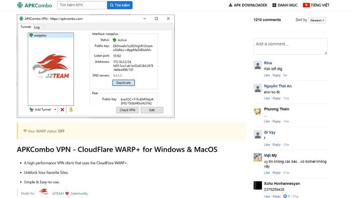Export tunnels with the zip archive icon
Screen dimensions: 353x198
pos(71,110)
